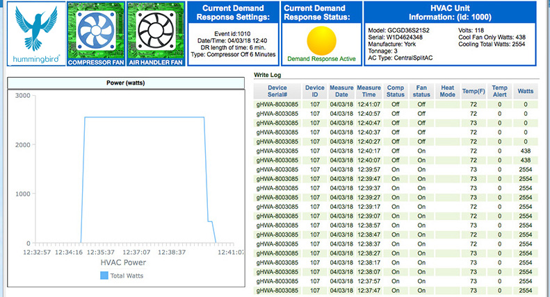Click the Temp Alert column header
Image resolution: width=550 pixels, height=297 pixels.
click(499, 92)
